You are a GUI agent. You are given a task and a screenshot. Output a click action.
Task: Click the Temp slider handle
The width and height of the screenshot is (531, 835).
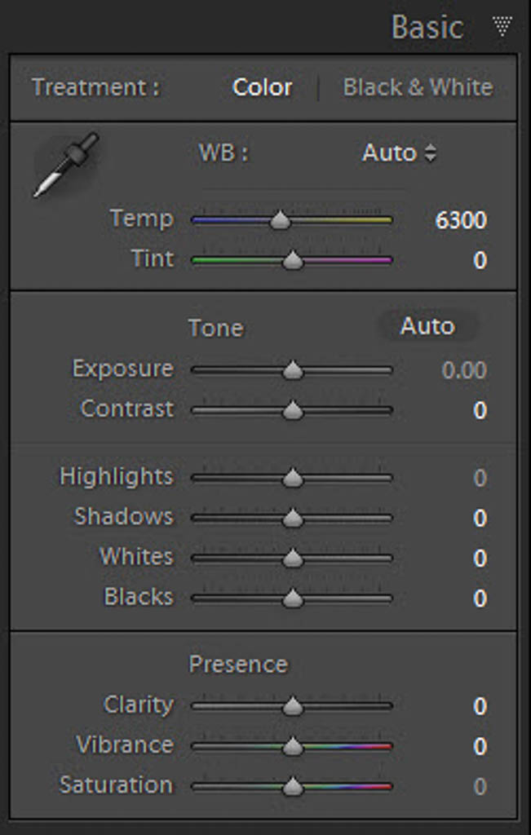[x=280, y=220]
